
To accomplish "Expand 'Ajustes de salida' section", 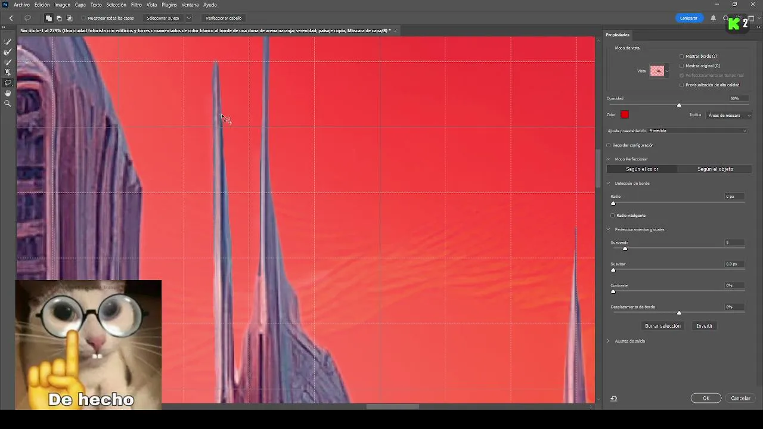I will point(609,341).
